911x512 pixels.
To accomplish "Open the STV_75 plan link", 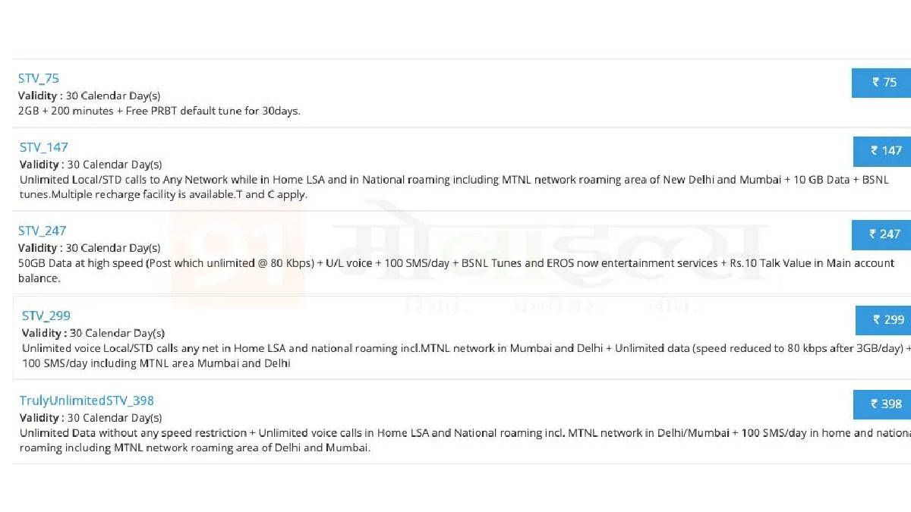I will click(x=39, y=78).
